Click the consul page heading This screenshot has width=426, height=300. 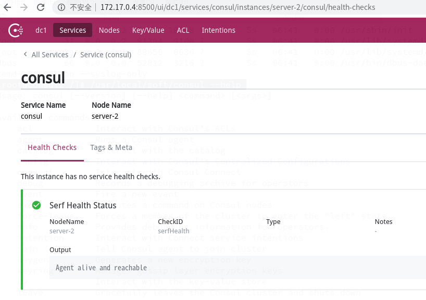43,78
